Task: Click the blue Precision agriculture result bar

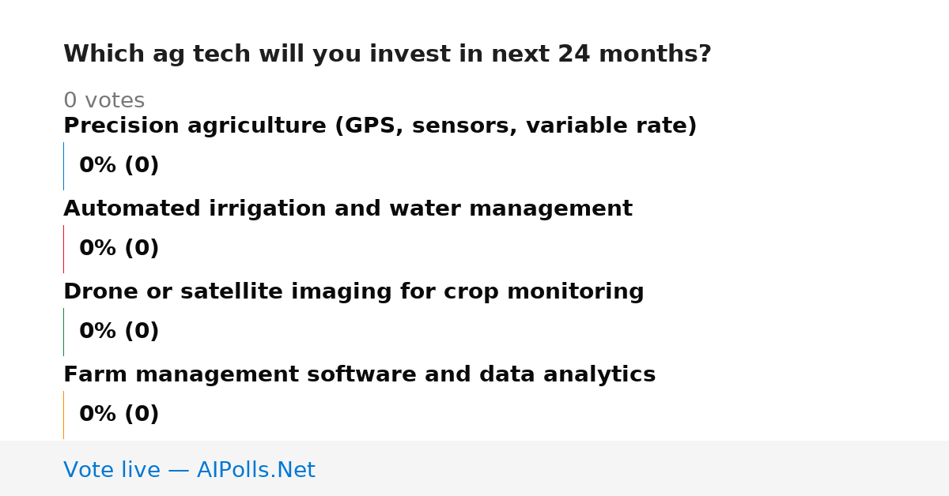Action: tap(63, 166)
